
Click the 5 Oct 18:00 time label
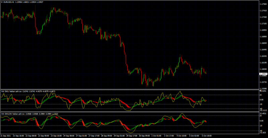pos(207,136)
